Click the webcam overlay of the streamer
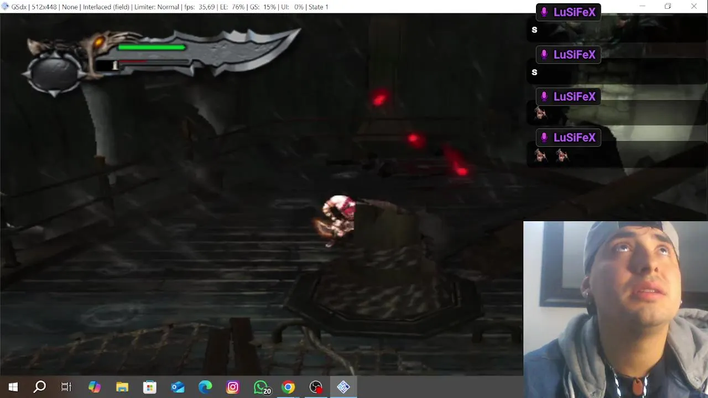 point(616,310)
